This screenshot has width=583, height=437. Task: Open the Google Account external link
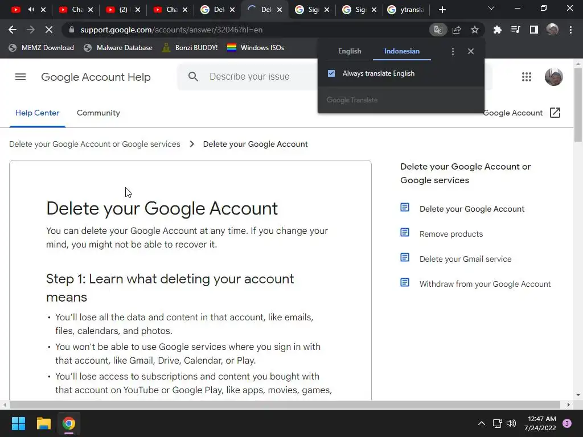522,113
